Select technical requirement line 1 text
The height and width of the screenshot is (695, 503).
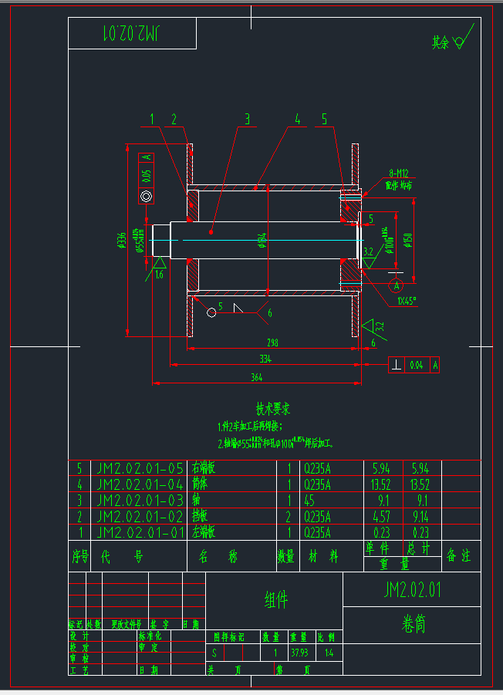[250, 427]
